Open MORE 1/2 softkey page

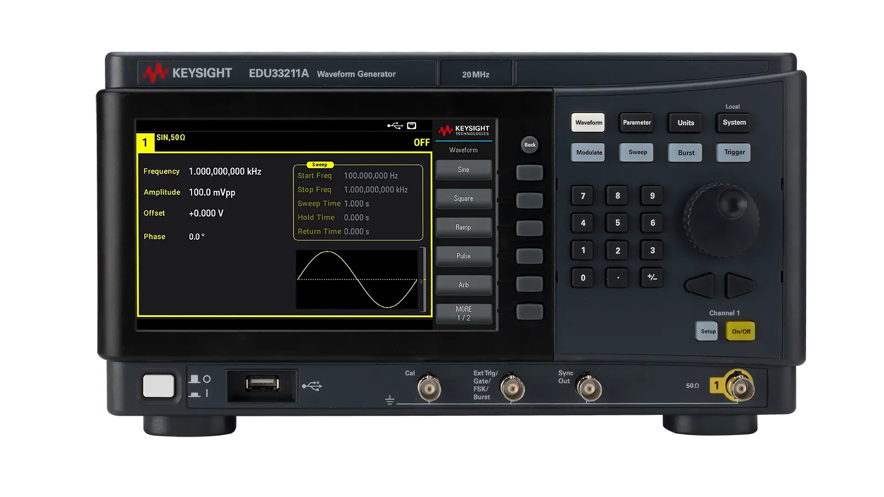464,313
